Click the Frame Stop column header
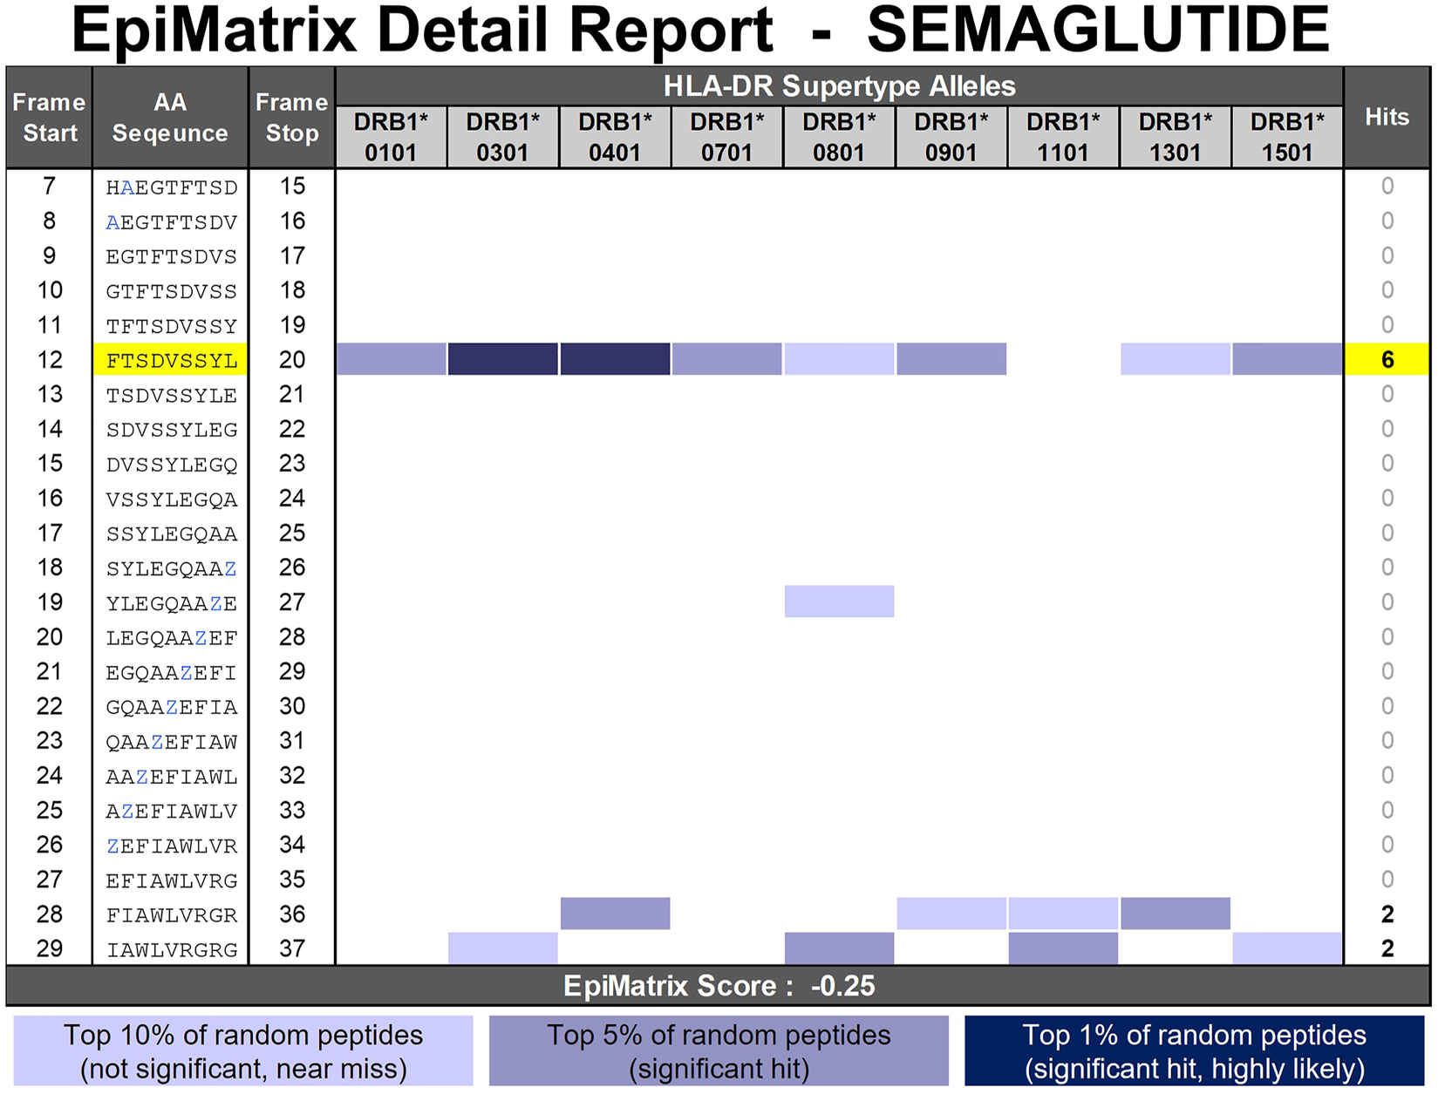 (x=291, y=118)
